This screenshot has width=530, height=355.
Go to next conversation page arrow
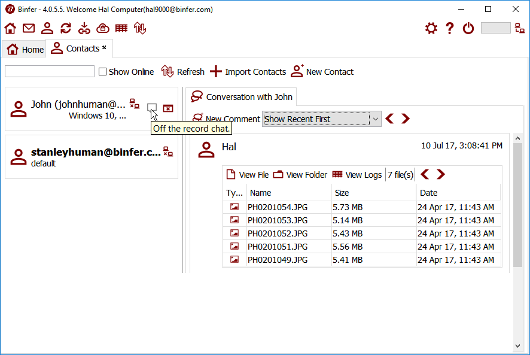click(x=405, y=119)
